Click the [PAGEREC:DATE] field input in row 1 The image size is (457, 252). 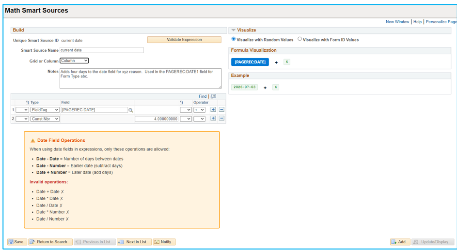[x=95, y=110]
